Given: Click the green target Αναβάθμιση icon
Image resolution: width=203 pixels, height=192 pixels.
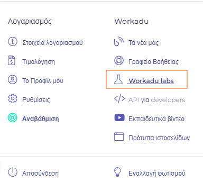Looking at the screenshot, I should (13, 117).
